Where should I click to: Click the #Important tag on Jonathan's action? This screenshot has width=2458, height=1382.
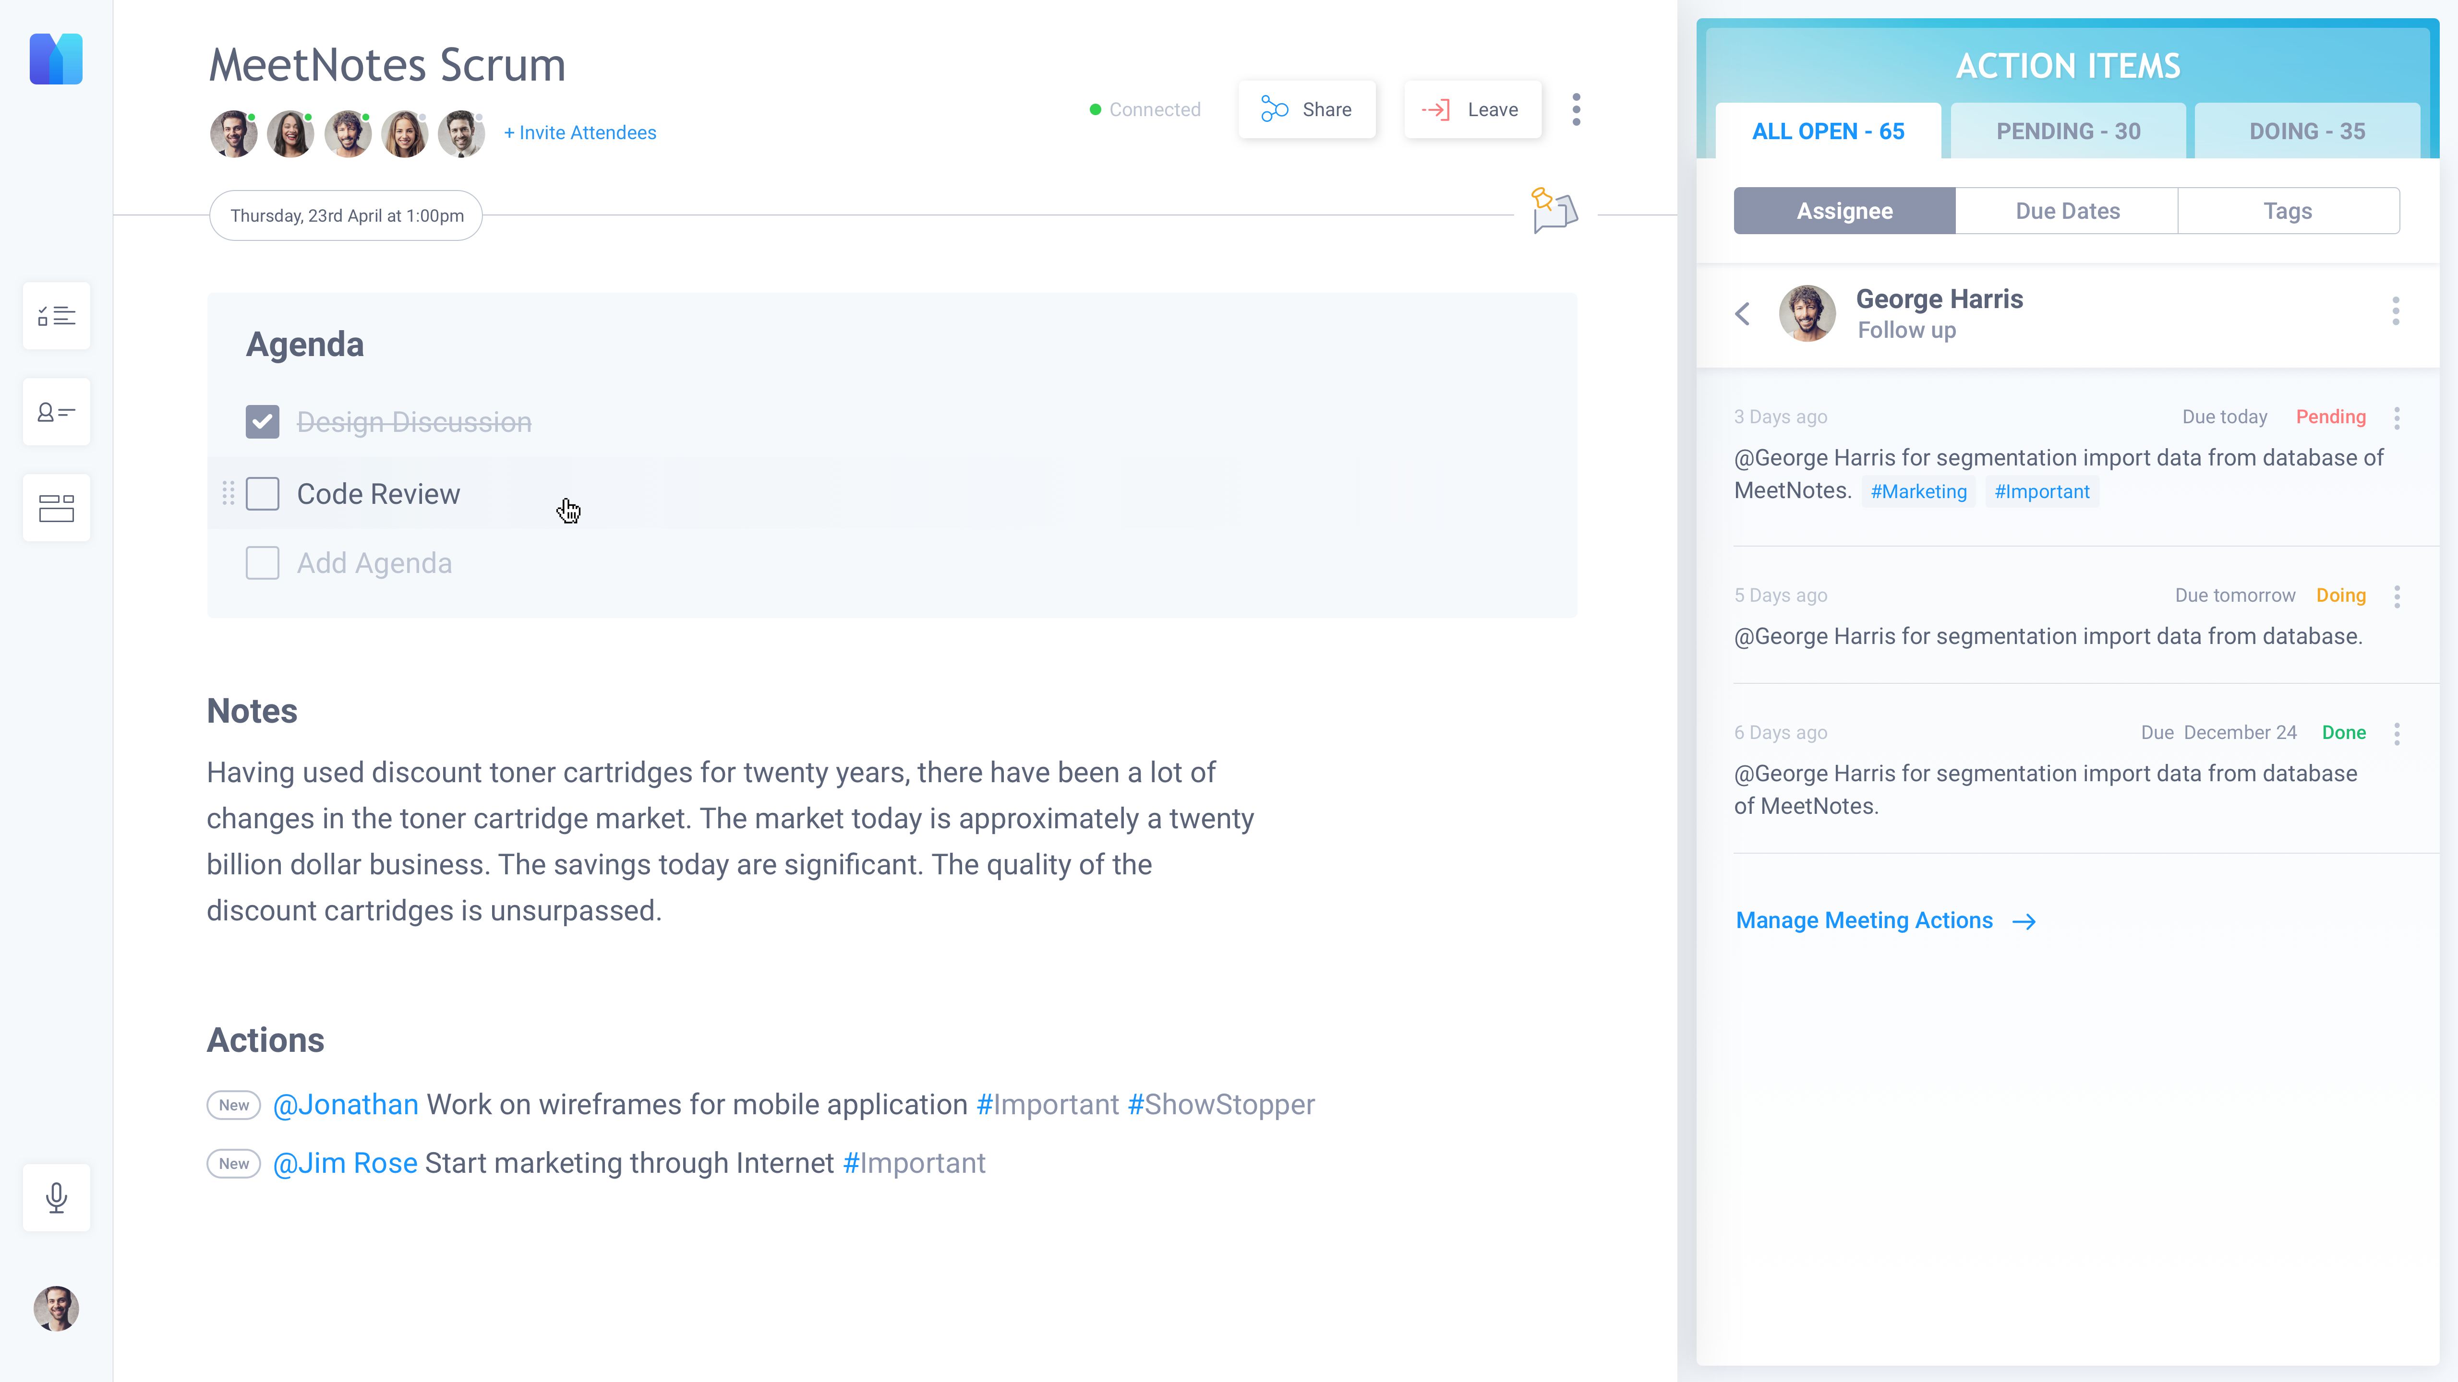(1048, 1105)
